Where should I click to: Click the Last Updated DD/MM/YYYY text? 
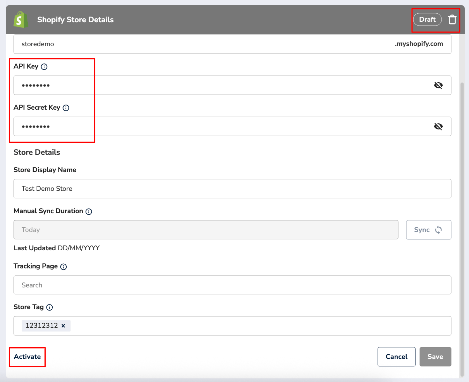[57, 248]
